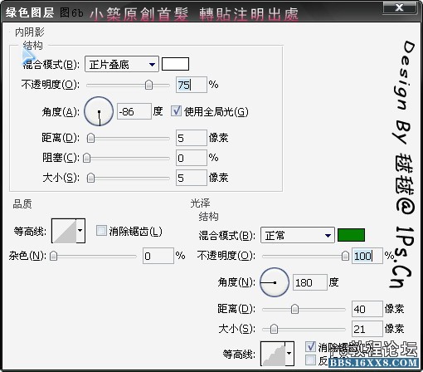423x372 pixels.
Task: Click the green satin color swatch
Action: pyautogui.click(x=351, y=235)
